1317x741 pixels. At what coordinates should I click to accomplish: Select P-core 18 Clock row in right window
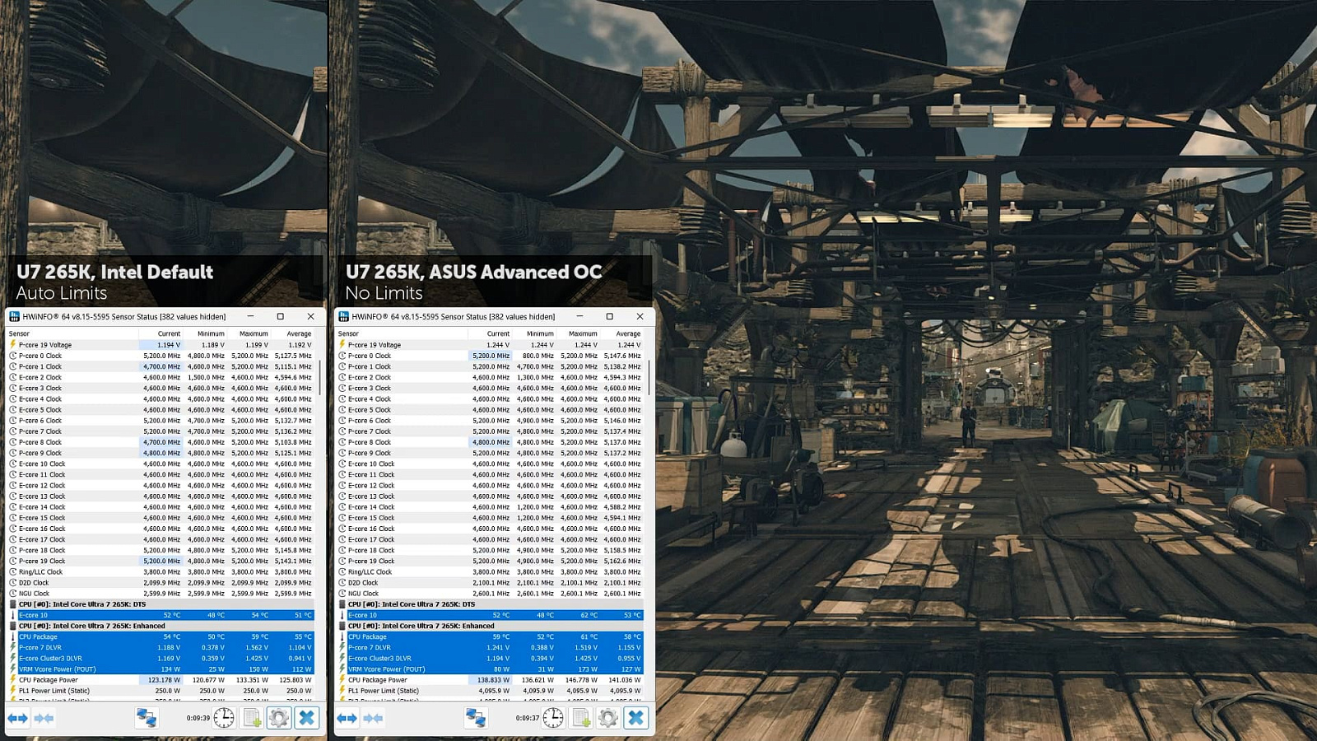coord(490,550)
